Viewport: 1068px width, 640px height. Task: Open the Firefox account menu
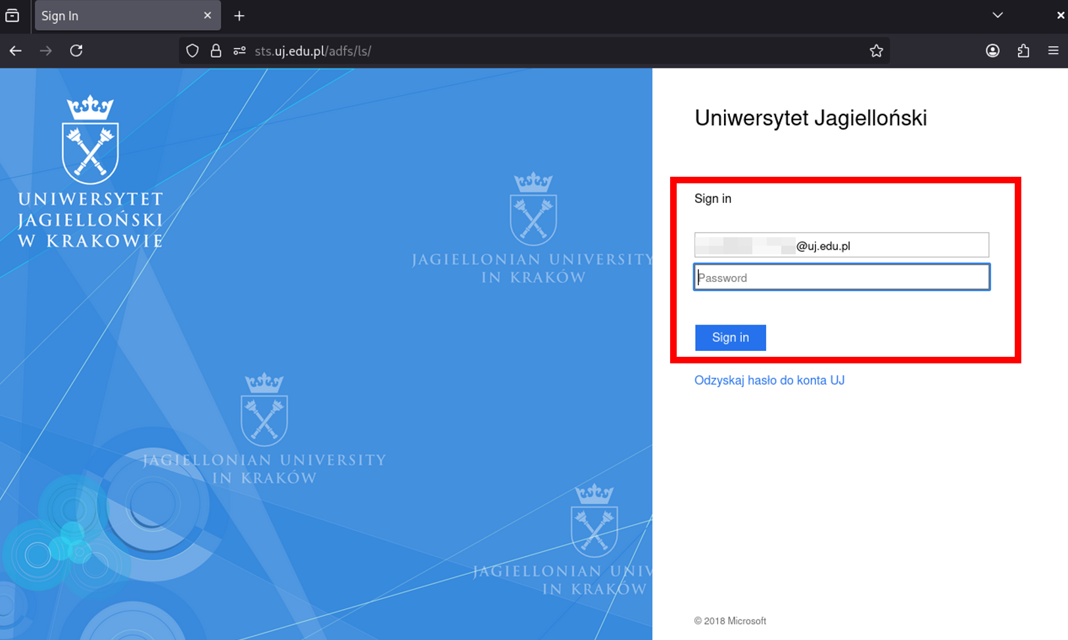[x=992, y=51]
